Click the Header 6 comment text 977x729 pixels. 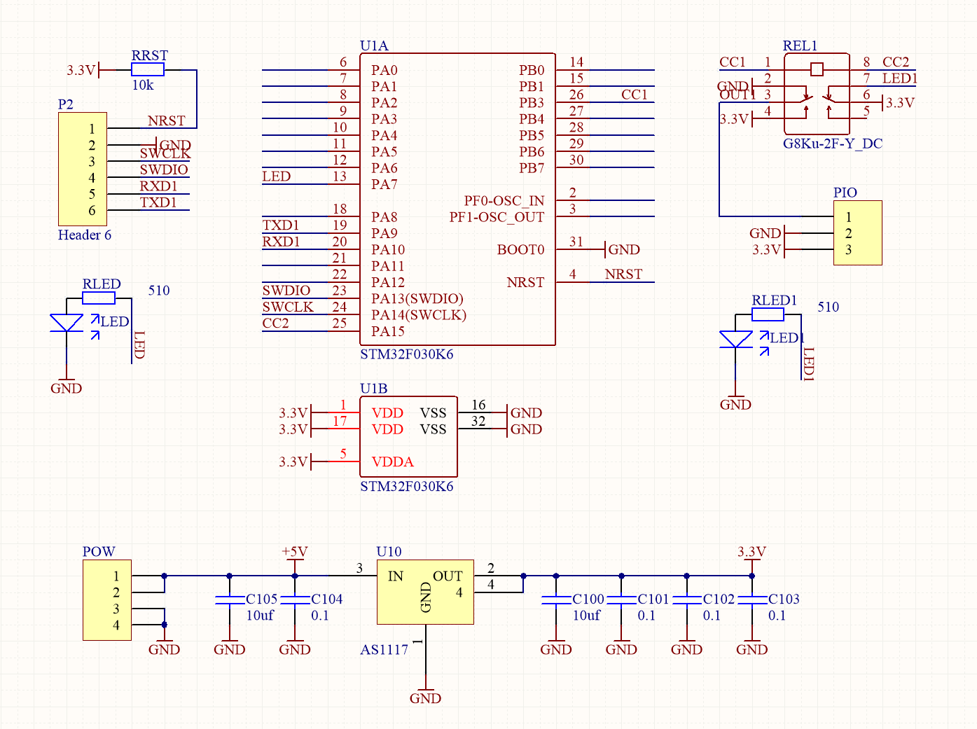pyautogui.click(x=85, y=235)
